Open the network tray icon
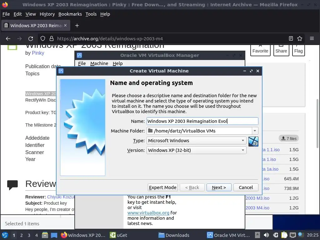This screenshot has height=240, width=320. click(293, 235)
